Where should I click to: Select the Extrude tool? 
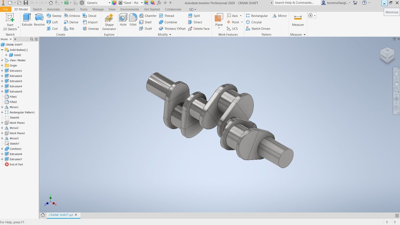[27, 20]
